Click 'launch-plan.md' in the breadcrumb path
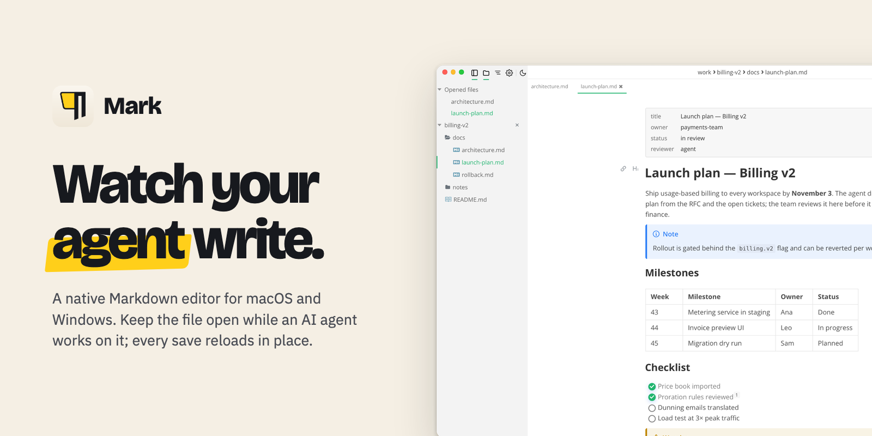Screen dimensions: 872x436 [786, 72]
